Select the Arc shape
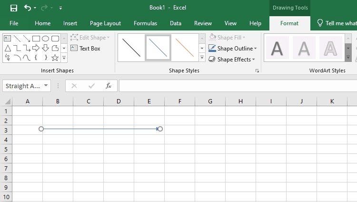 [x=17, y=58]
